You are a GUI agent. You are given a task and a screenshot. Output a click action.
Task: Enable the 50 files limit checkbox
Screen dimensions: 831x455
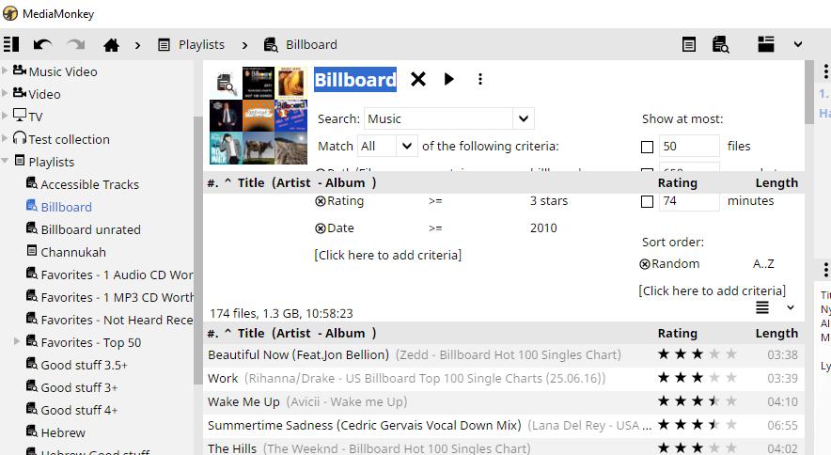[x=647, y=147]
